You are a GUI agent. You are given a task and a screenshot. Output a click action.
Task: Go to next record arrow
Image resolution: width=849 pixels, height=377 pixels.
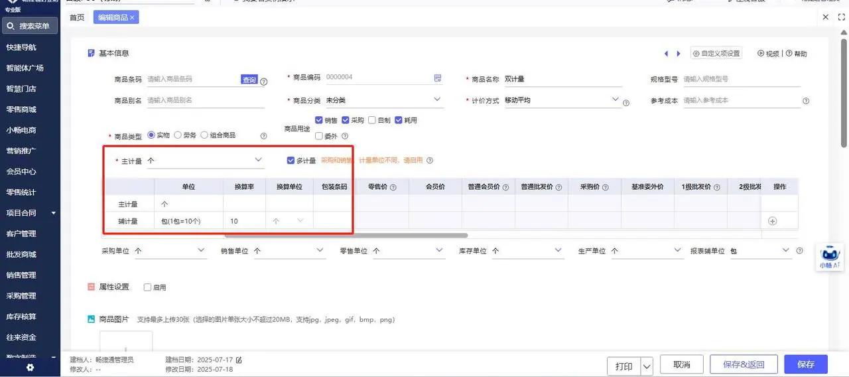tap(678, 54)
